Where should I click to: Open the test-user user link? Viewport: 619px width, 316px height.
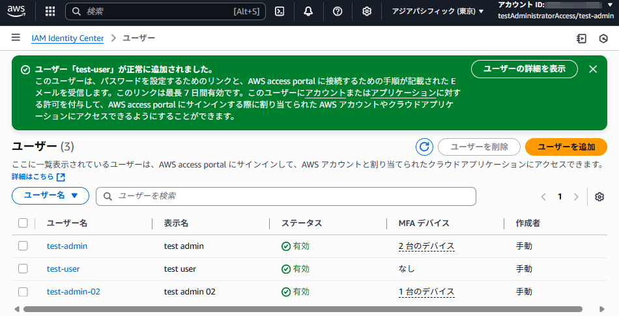[x=63, y=268]
